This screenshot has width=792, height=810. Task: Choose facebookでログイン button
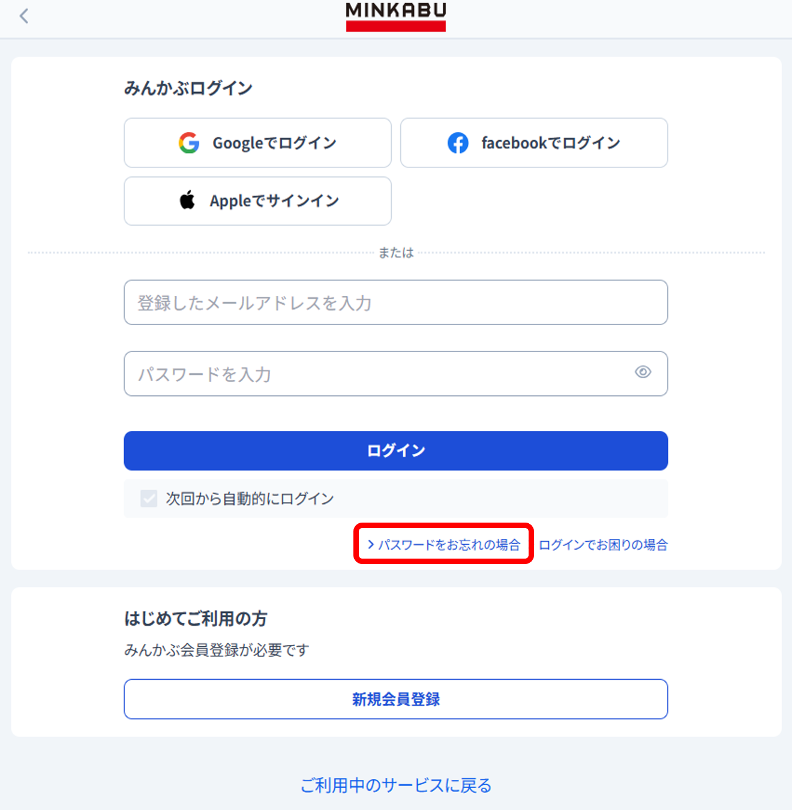[534, 143]
